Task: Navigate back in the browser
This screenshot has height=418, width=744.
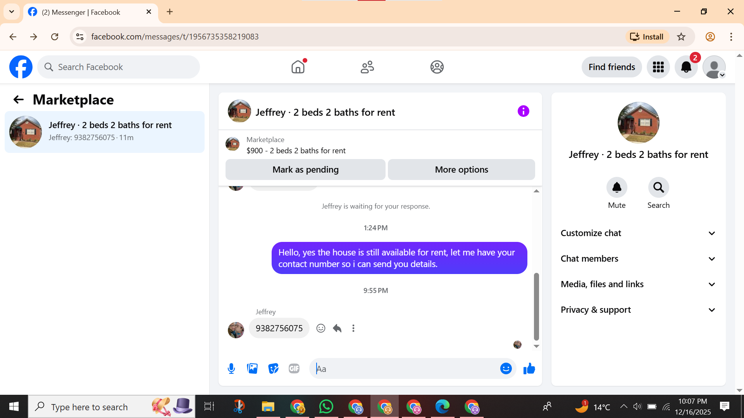Action: [13, 37]
